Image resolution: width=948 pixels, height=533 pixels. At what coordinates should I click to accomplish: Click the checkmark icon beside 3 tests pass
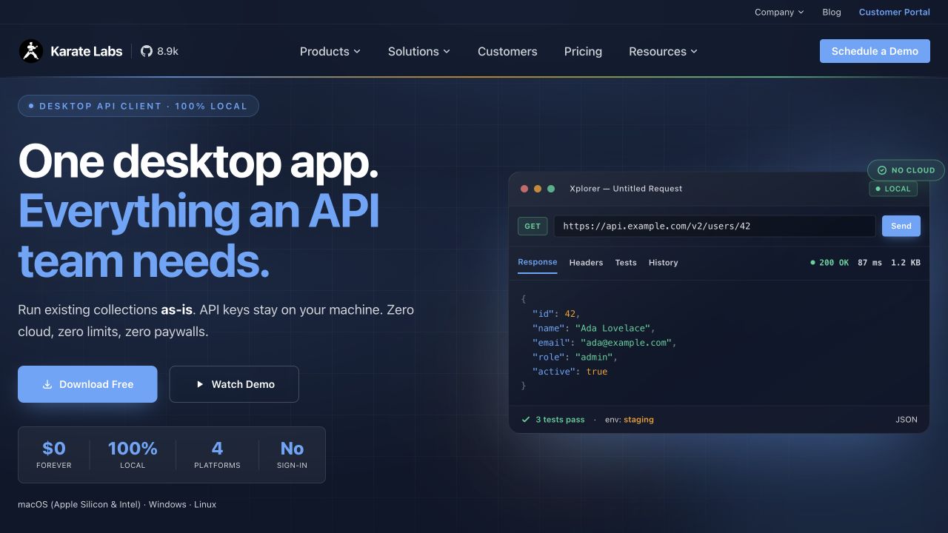click(526, 420)
